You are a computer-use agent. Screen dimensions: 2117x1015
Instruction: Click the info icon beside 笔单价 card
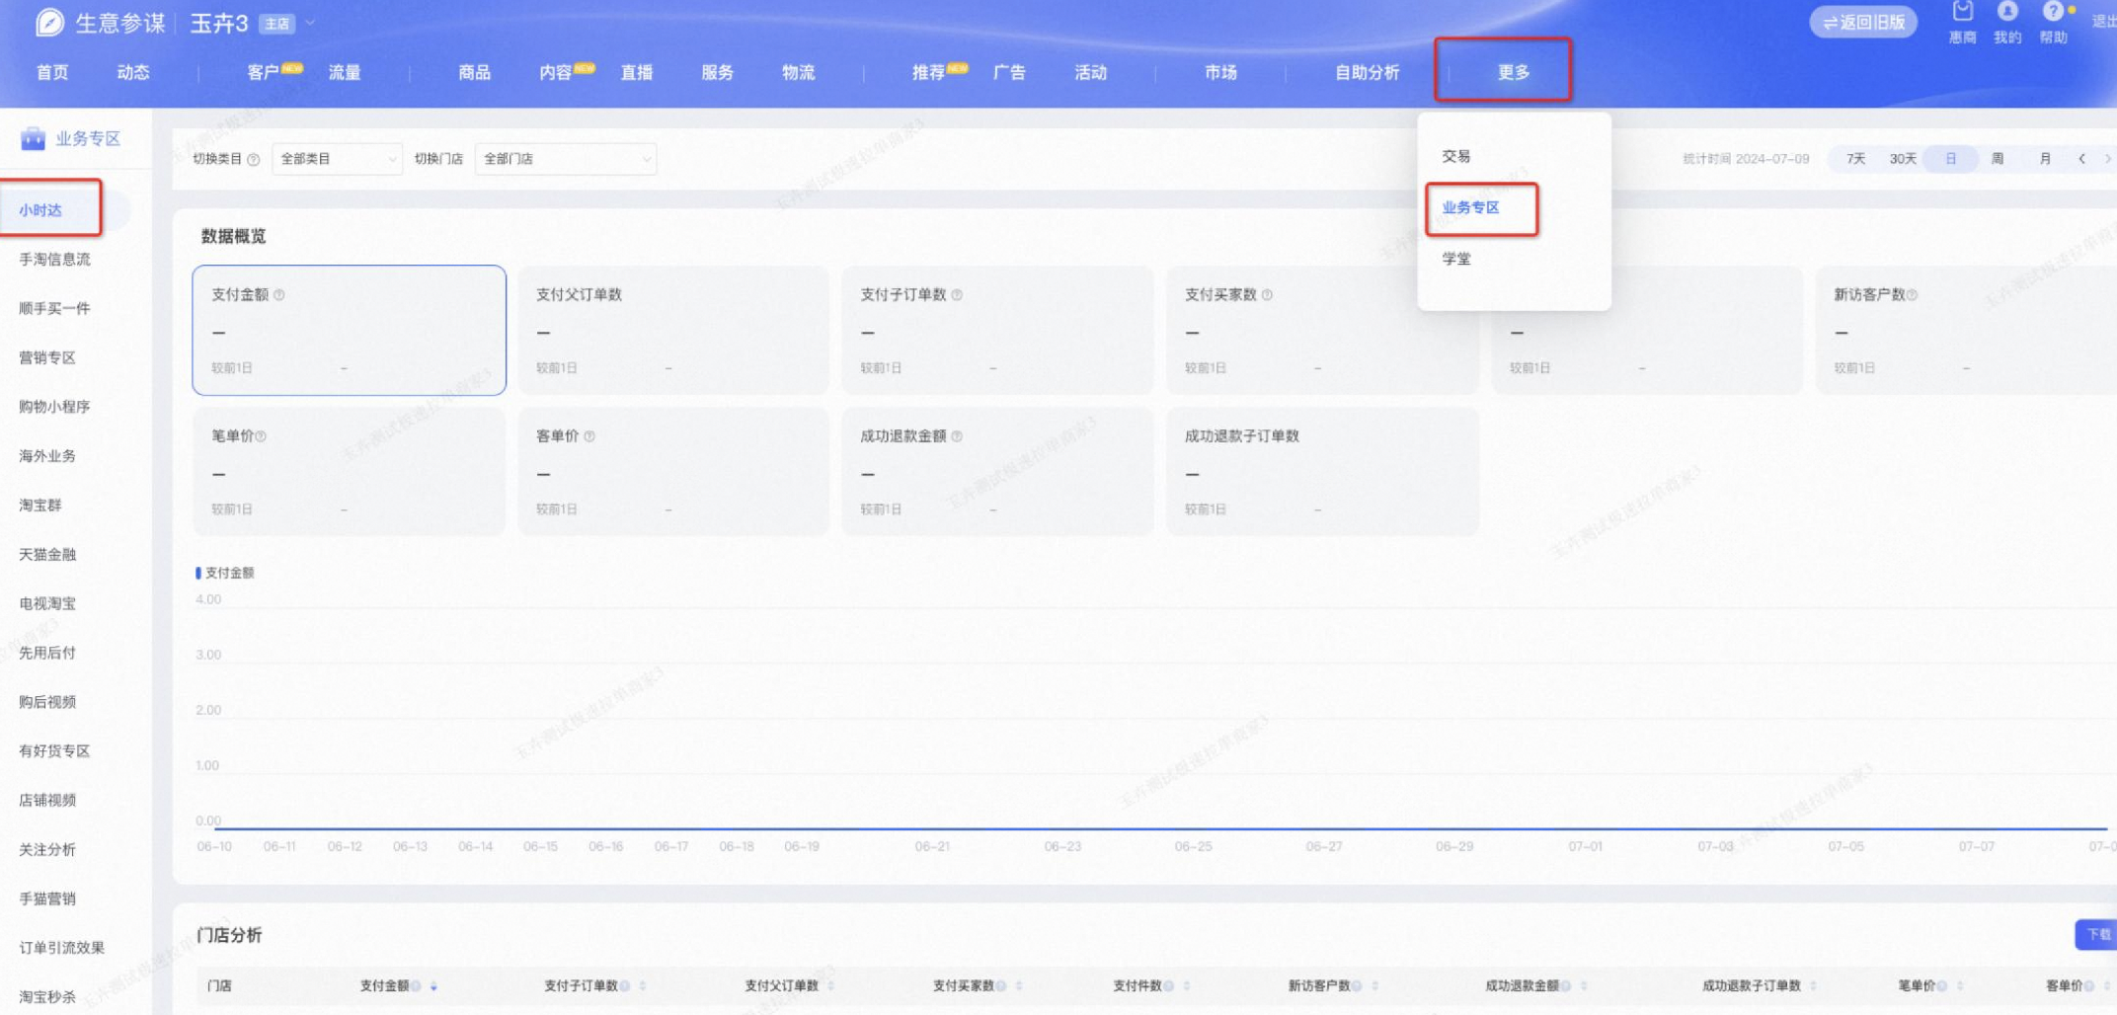click(261, 435)
